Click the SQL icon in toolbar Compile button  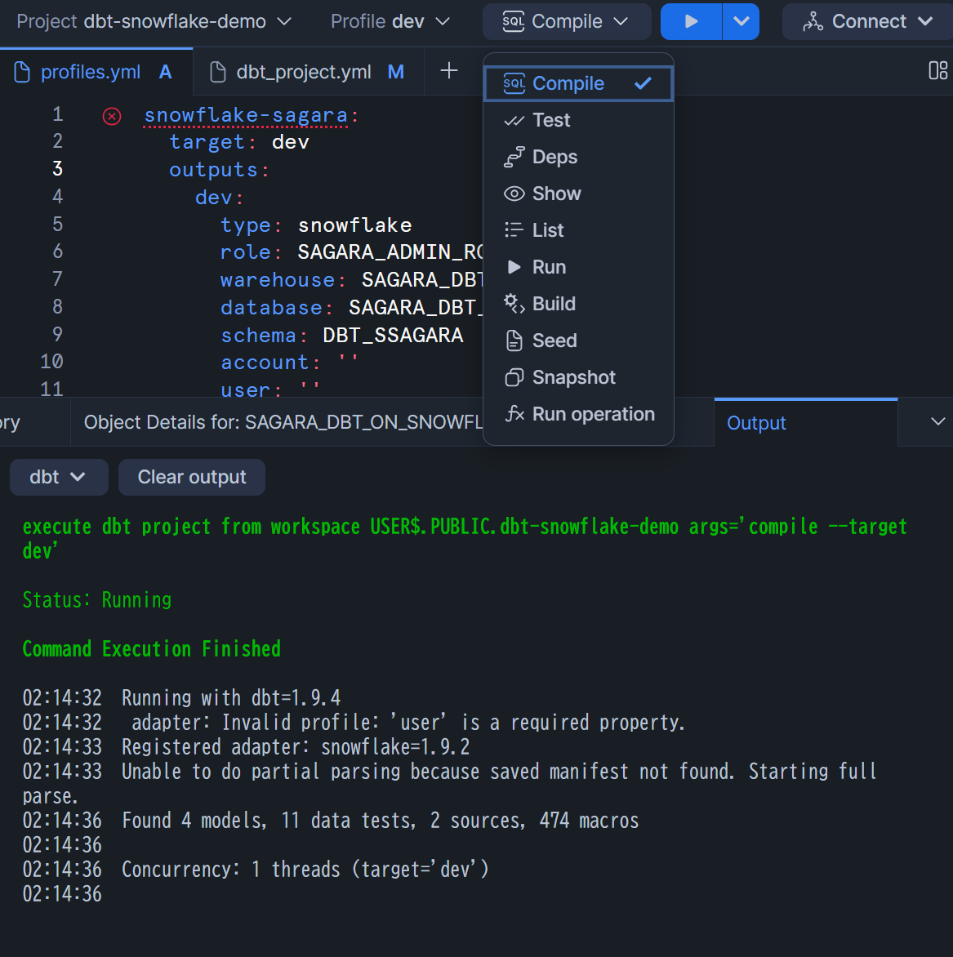[x=514, y=22]
